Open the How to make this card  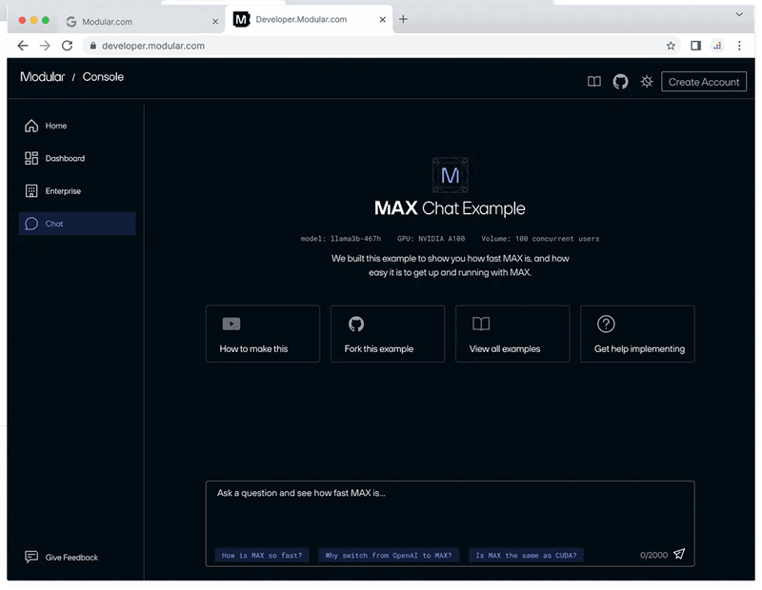[263, 334]
